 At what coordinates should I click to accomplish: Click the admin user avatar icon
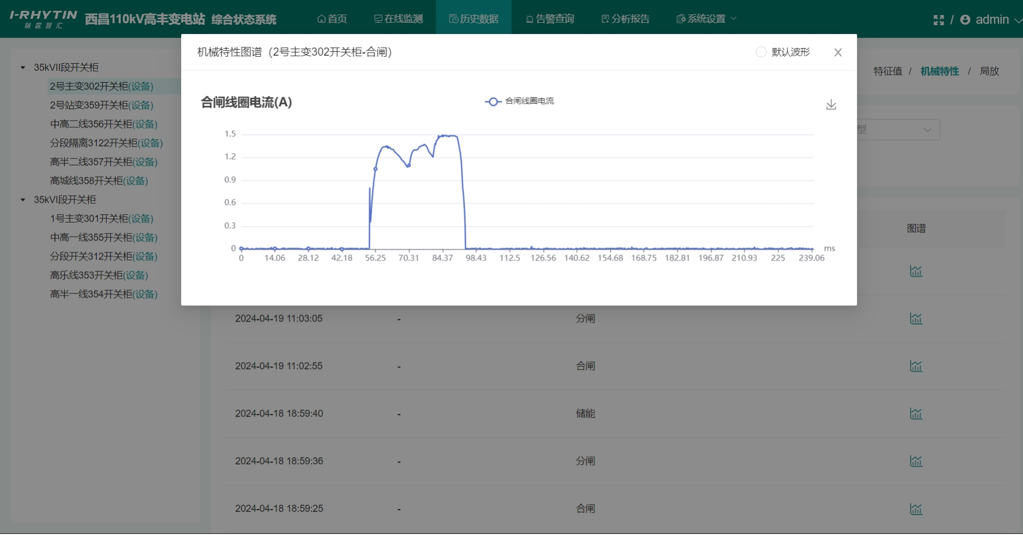(x=965, y=19)
